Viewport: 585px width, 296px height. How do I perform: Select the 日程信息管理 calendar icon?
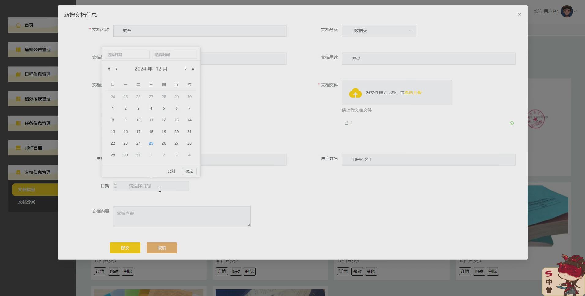point(18,74)
